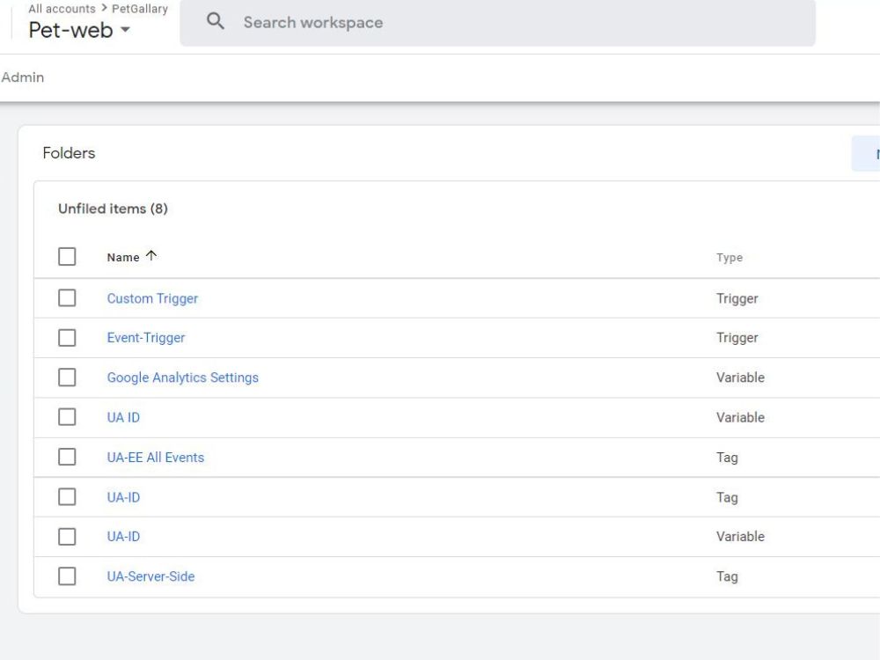Open the UA-Server-Side tag
The height and width of the screenshot is (660, 880).
pyautogui.click(x=151, y=576)
